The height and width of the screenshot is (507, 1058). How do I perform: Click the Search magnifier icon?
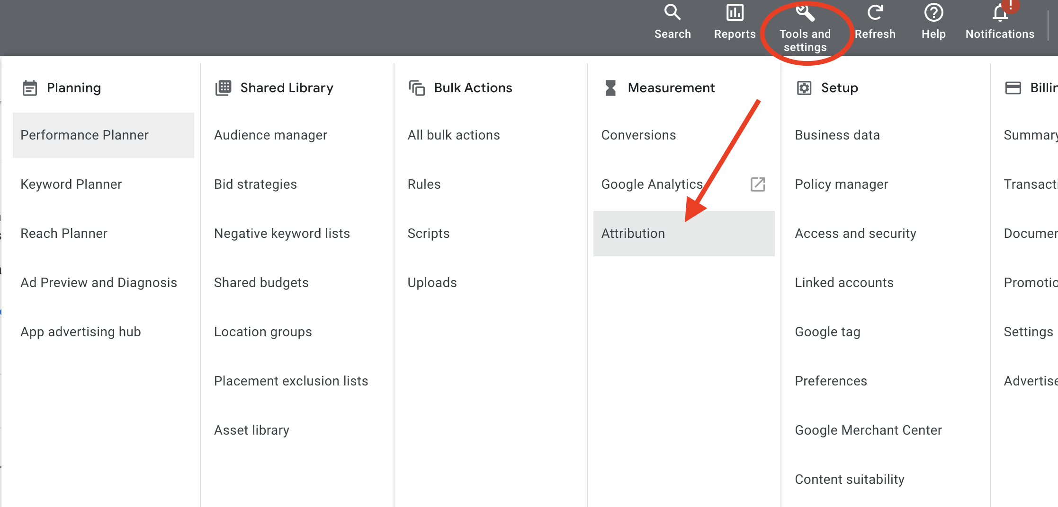tap(672, 12)
